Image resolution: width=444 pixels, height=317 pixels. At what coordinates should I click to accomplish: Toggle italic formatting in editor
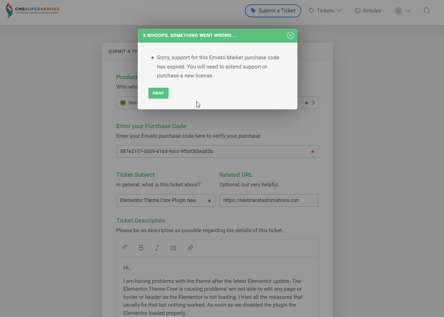click(157, 248)
